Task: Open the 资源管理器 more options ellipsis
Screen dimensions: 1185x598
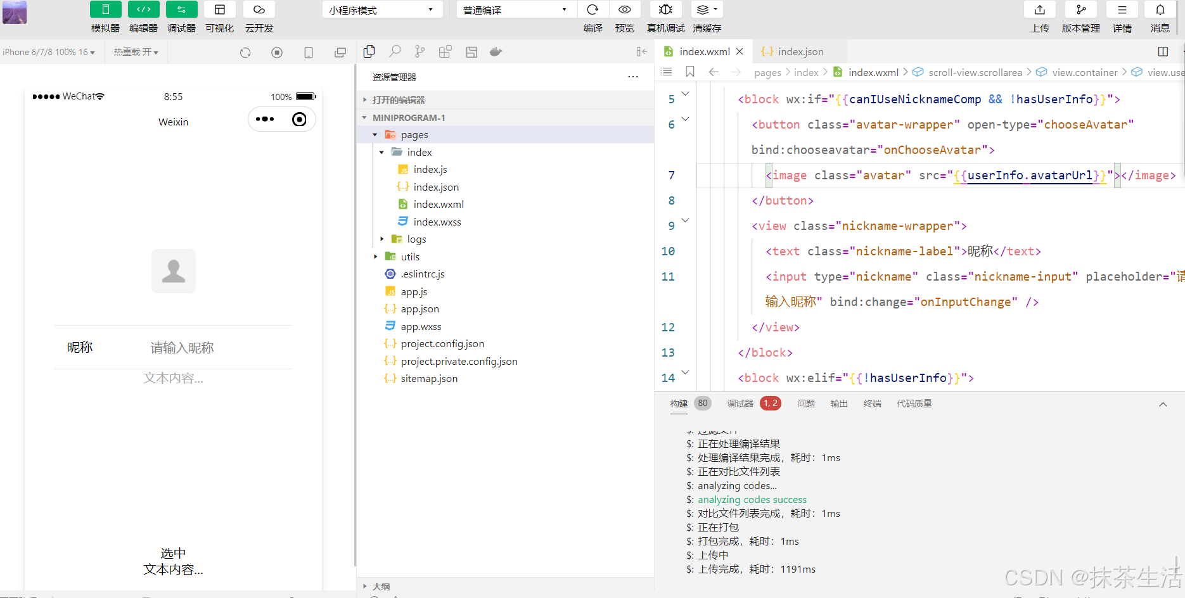Action: point(633,77)
